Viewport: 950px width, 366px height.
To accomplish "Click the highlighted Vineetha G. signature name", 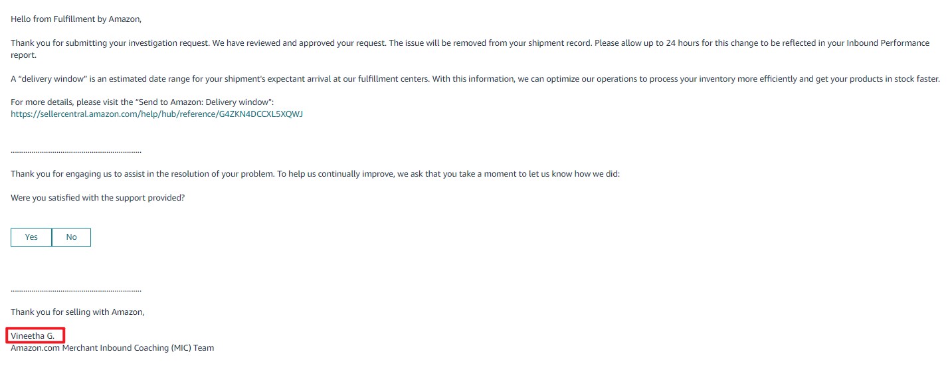I will click(x=33, y=335).
